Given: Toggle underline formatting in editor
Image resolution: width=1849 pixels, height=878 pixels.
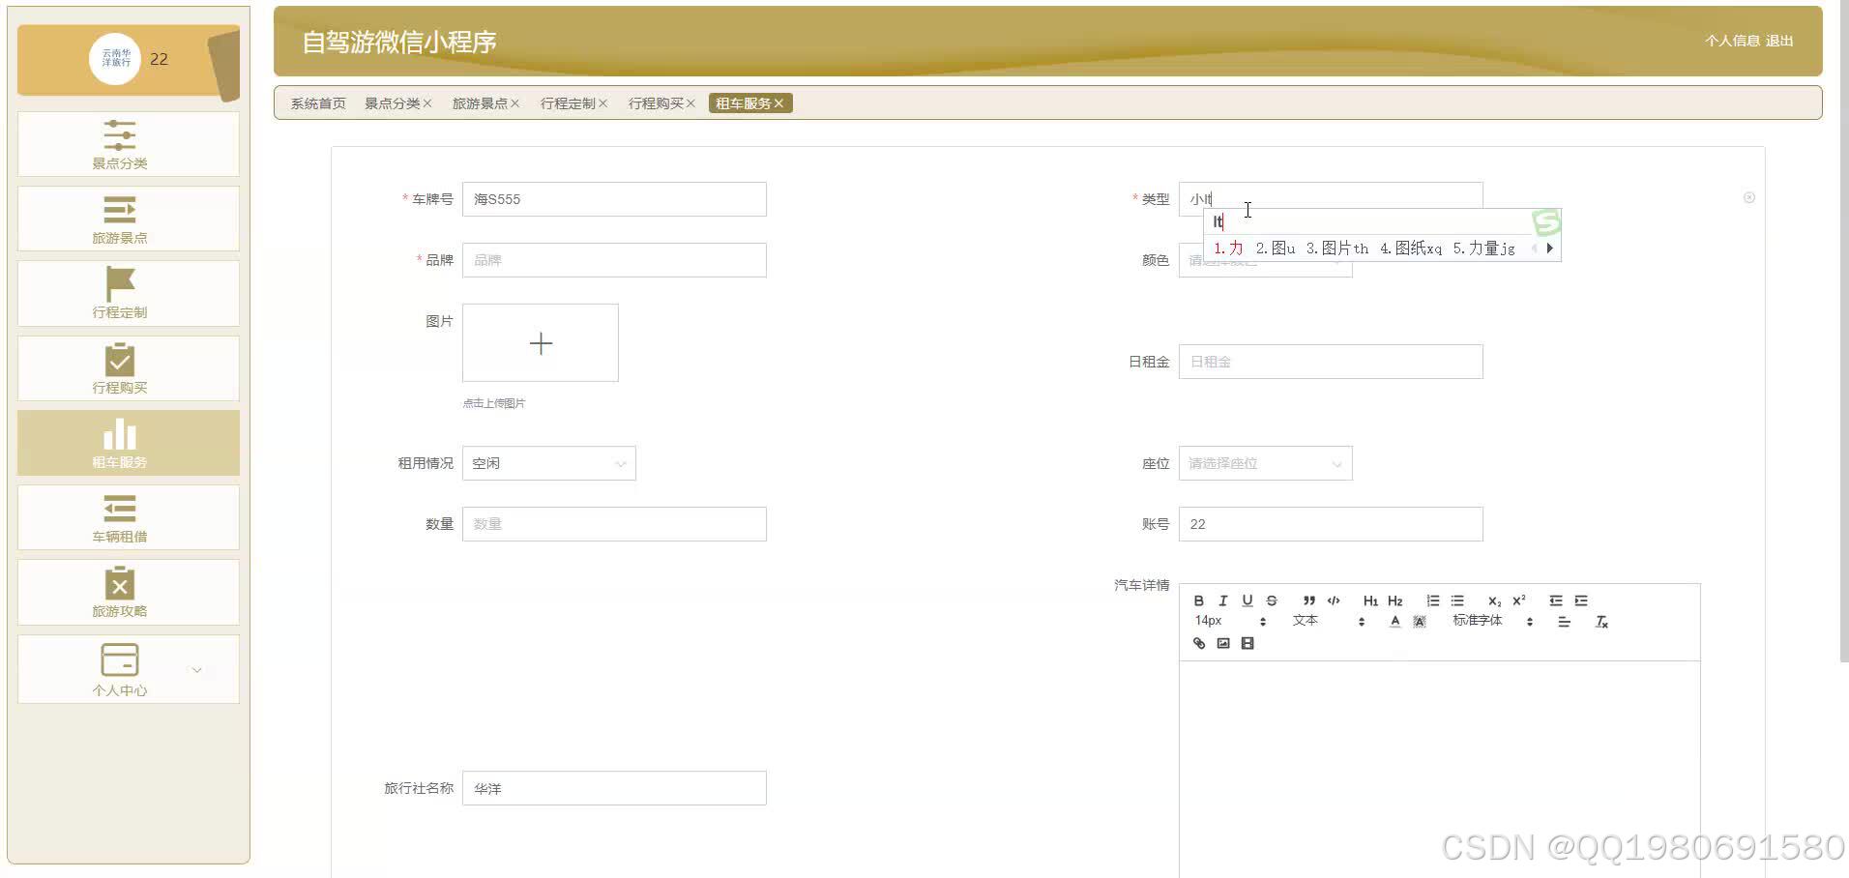Looking at the screenshot, I should tap(1247, 600).
